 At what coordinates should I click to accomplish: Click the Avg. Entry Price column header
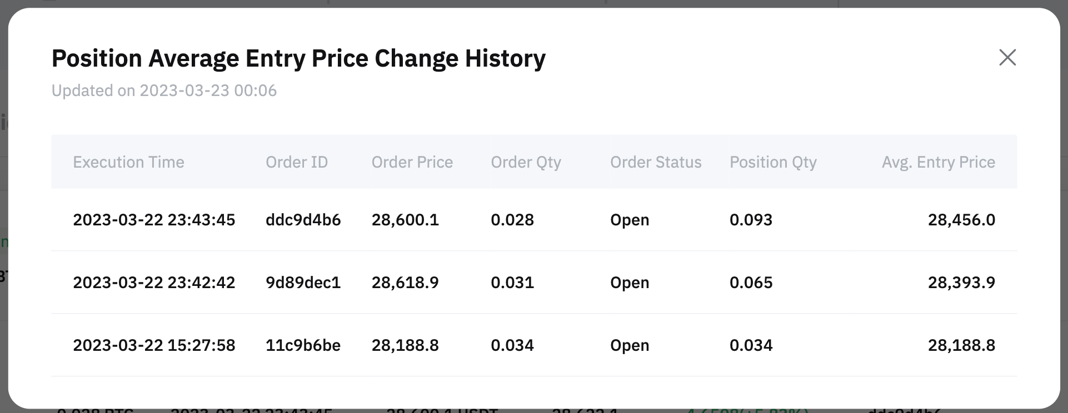click(939, 162)
